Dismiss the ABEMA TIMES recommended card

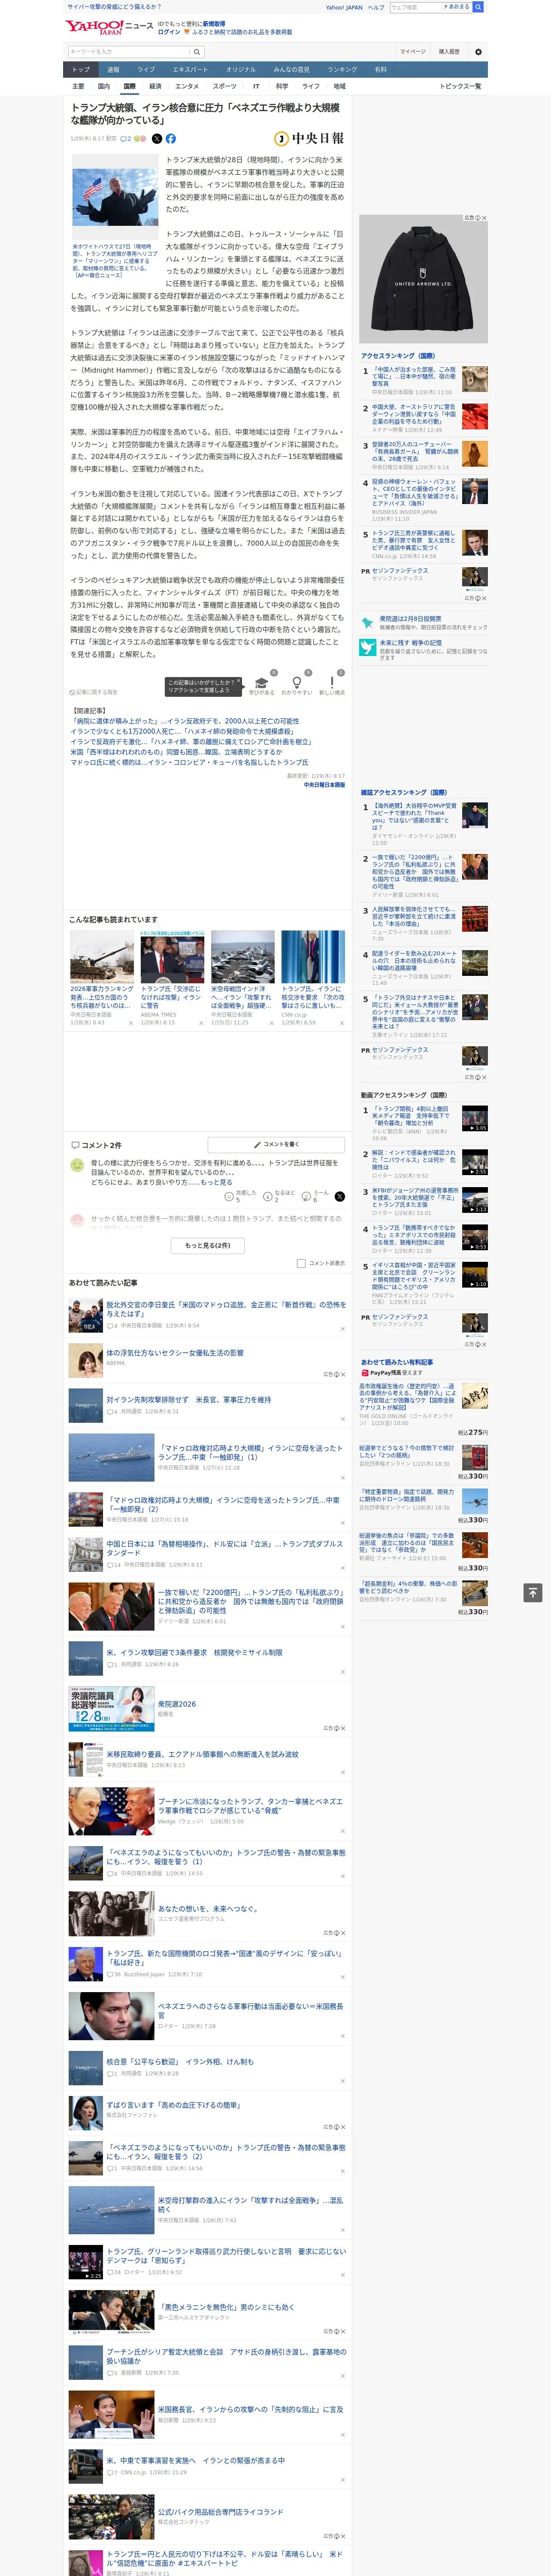point(200,1023)
